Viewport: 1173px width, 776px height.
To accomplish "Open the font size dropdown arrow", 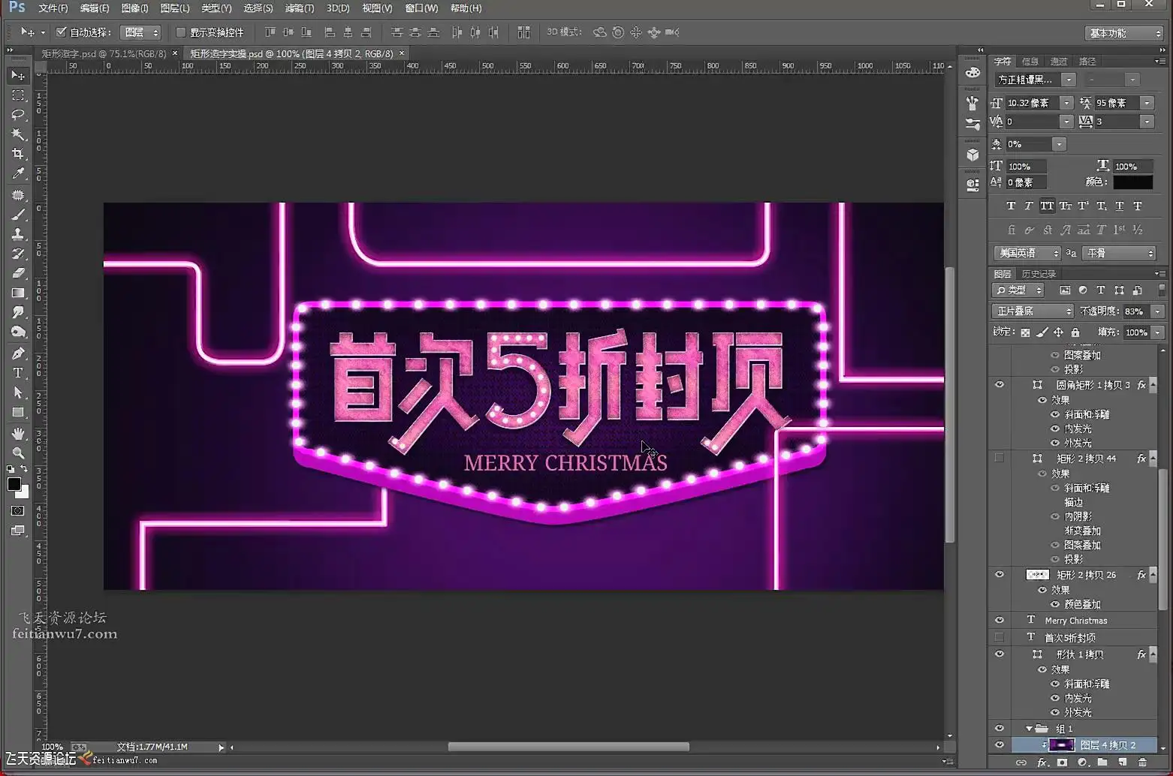I will 1066,103.
